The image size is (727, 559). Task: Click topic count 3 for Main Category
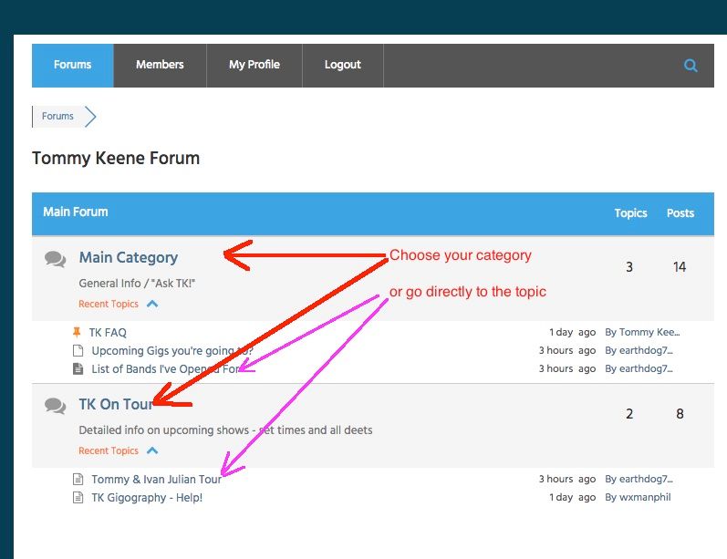click(629, 267)
